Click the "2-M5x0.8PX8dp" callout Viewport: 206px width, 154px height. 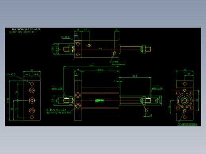pos(188,124)
